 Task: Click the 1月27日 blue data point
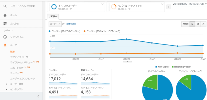coord(177,46)
